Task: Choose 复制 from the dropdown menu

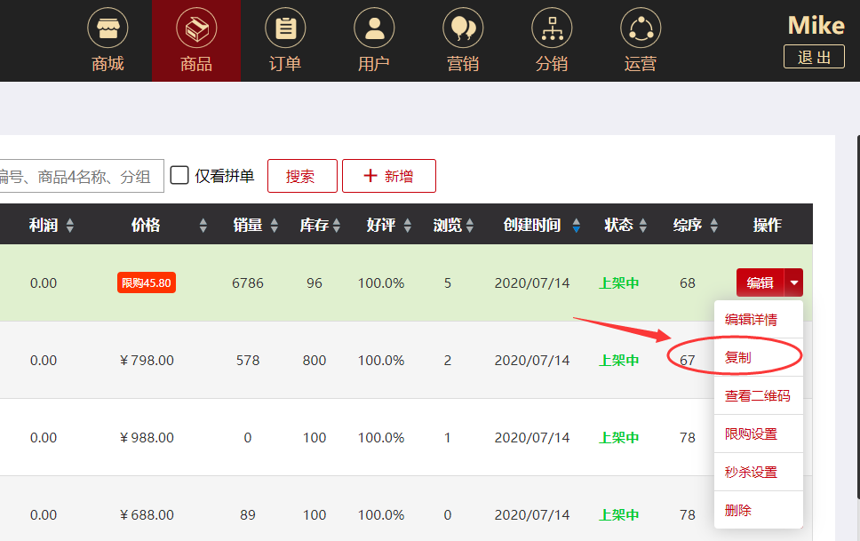Action: click(x=738, y=357)
